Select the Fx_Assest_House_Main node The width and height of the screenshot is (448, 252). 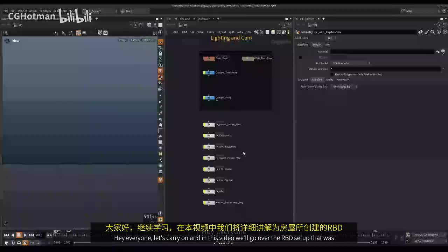(209, 124)
